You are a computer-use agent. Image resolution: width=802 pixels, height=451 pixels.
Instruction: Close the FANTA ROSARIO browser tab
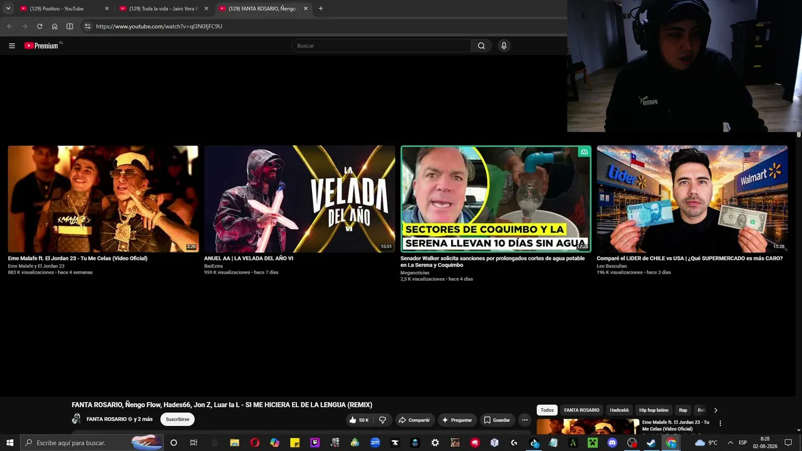[306, 9]
